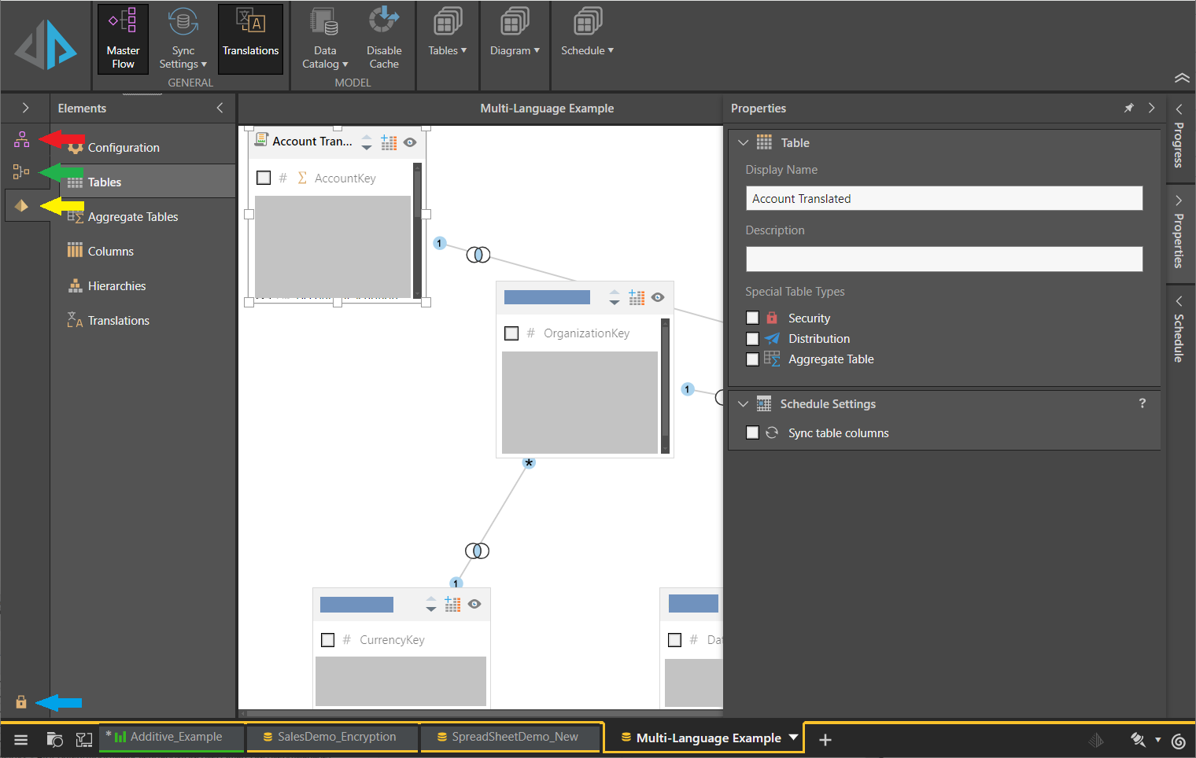Check the Sync table columns option
The width and height of the screenshot is (1196, 758).
tap(752, 432)
